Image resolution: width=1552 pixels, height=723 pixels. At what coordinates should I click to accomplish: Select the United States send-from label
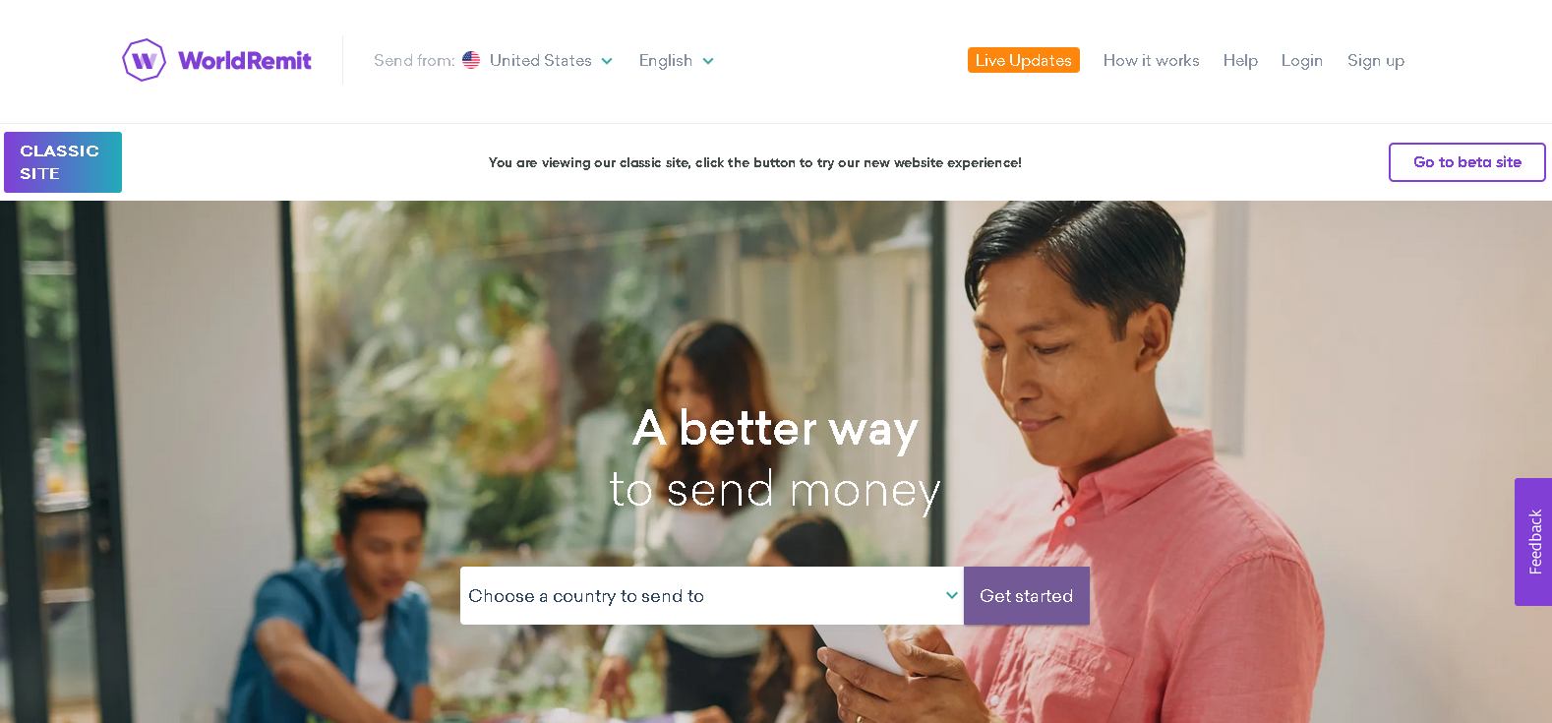point(541,60)
